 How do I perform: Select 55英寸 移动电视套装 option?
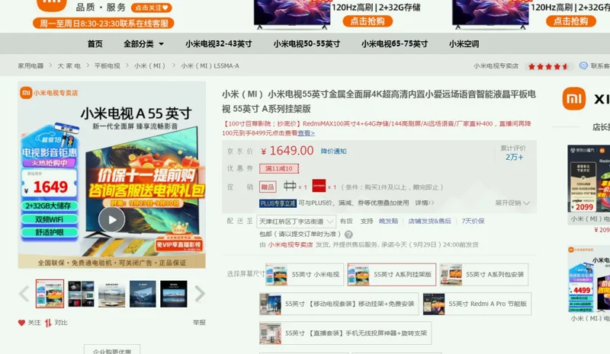(339, 304)
